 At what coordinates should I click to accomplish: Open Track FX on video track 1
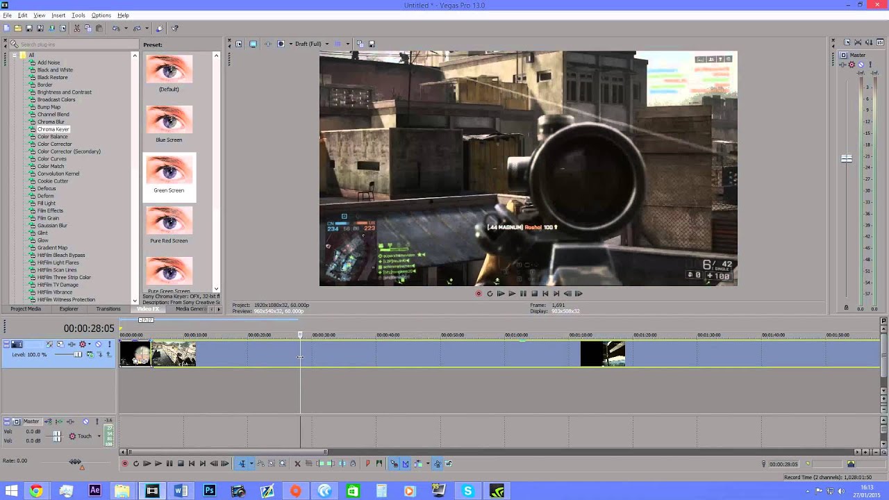(72, 344)
